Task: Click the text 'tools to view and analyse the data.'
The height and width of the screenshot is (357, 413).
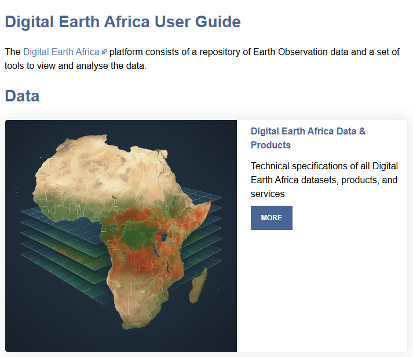Action: 75,66
